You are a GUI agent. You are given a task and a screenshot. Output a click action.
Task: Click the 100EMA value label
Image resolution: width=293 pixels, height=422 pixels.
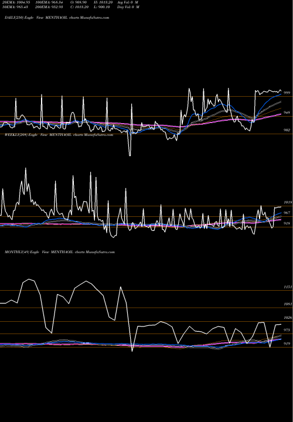tap(50, 2)
